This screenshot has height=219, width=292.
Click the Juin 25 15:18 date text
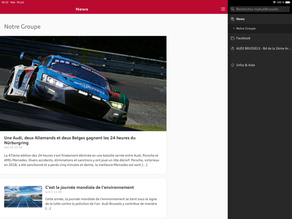13,147
